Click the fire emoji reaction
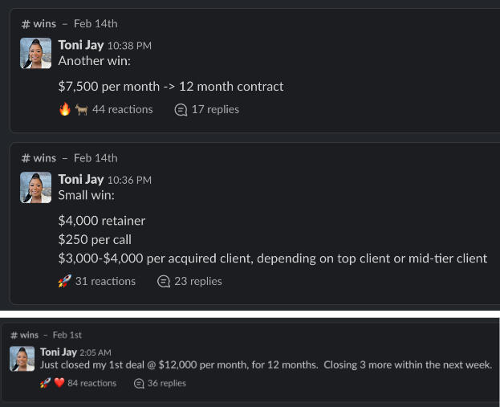Image resolution: width=500 pixels, height=407 pixels. point(65,109)
